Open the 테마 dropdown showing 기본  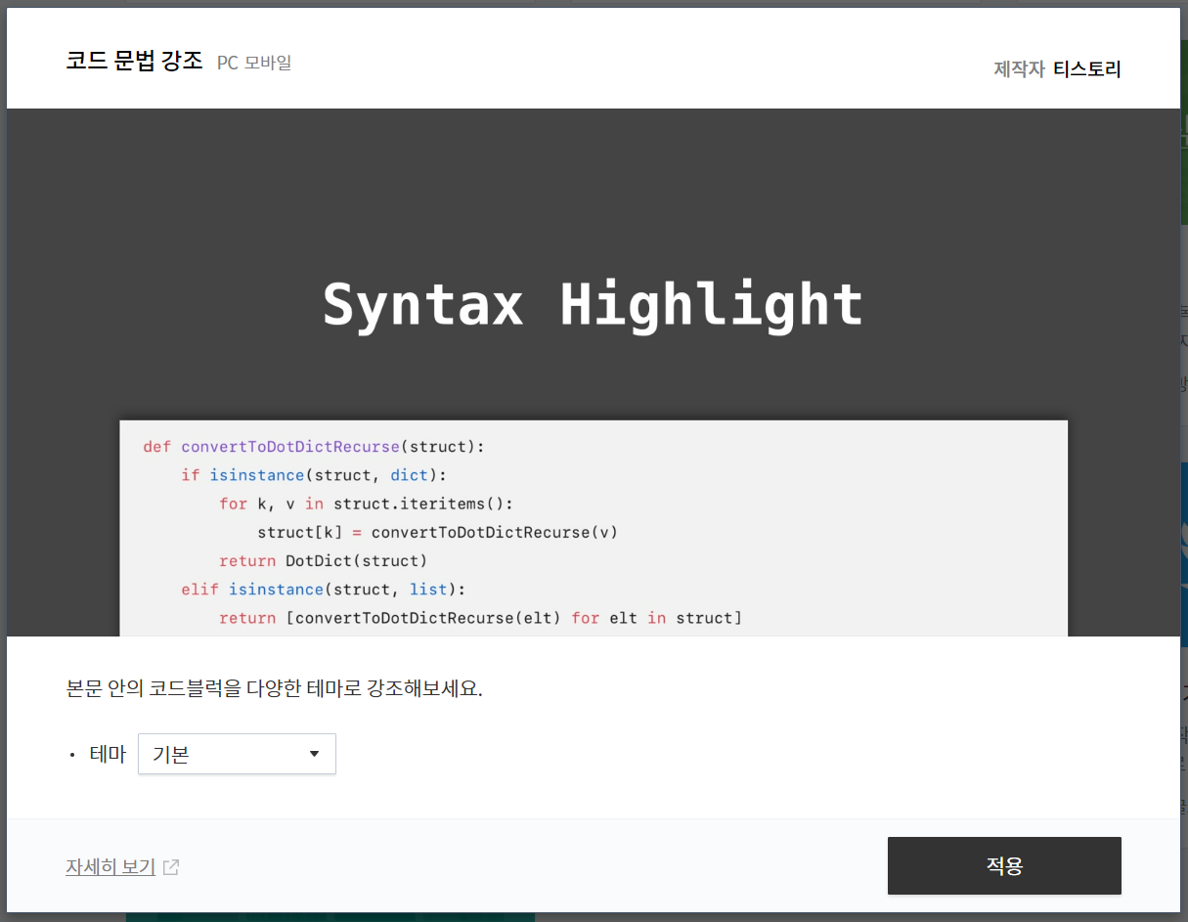click(237, 754)
